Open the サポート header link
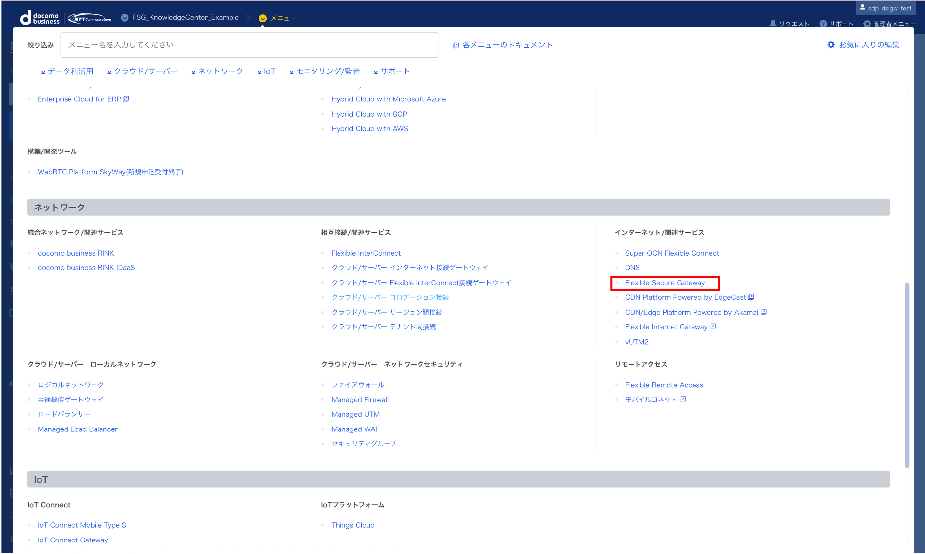Screen dimensions: 925x554 point(836,23)
